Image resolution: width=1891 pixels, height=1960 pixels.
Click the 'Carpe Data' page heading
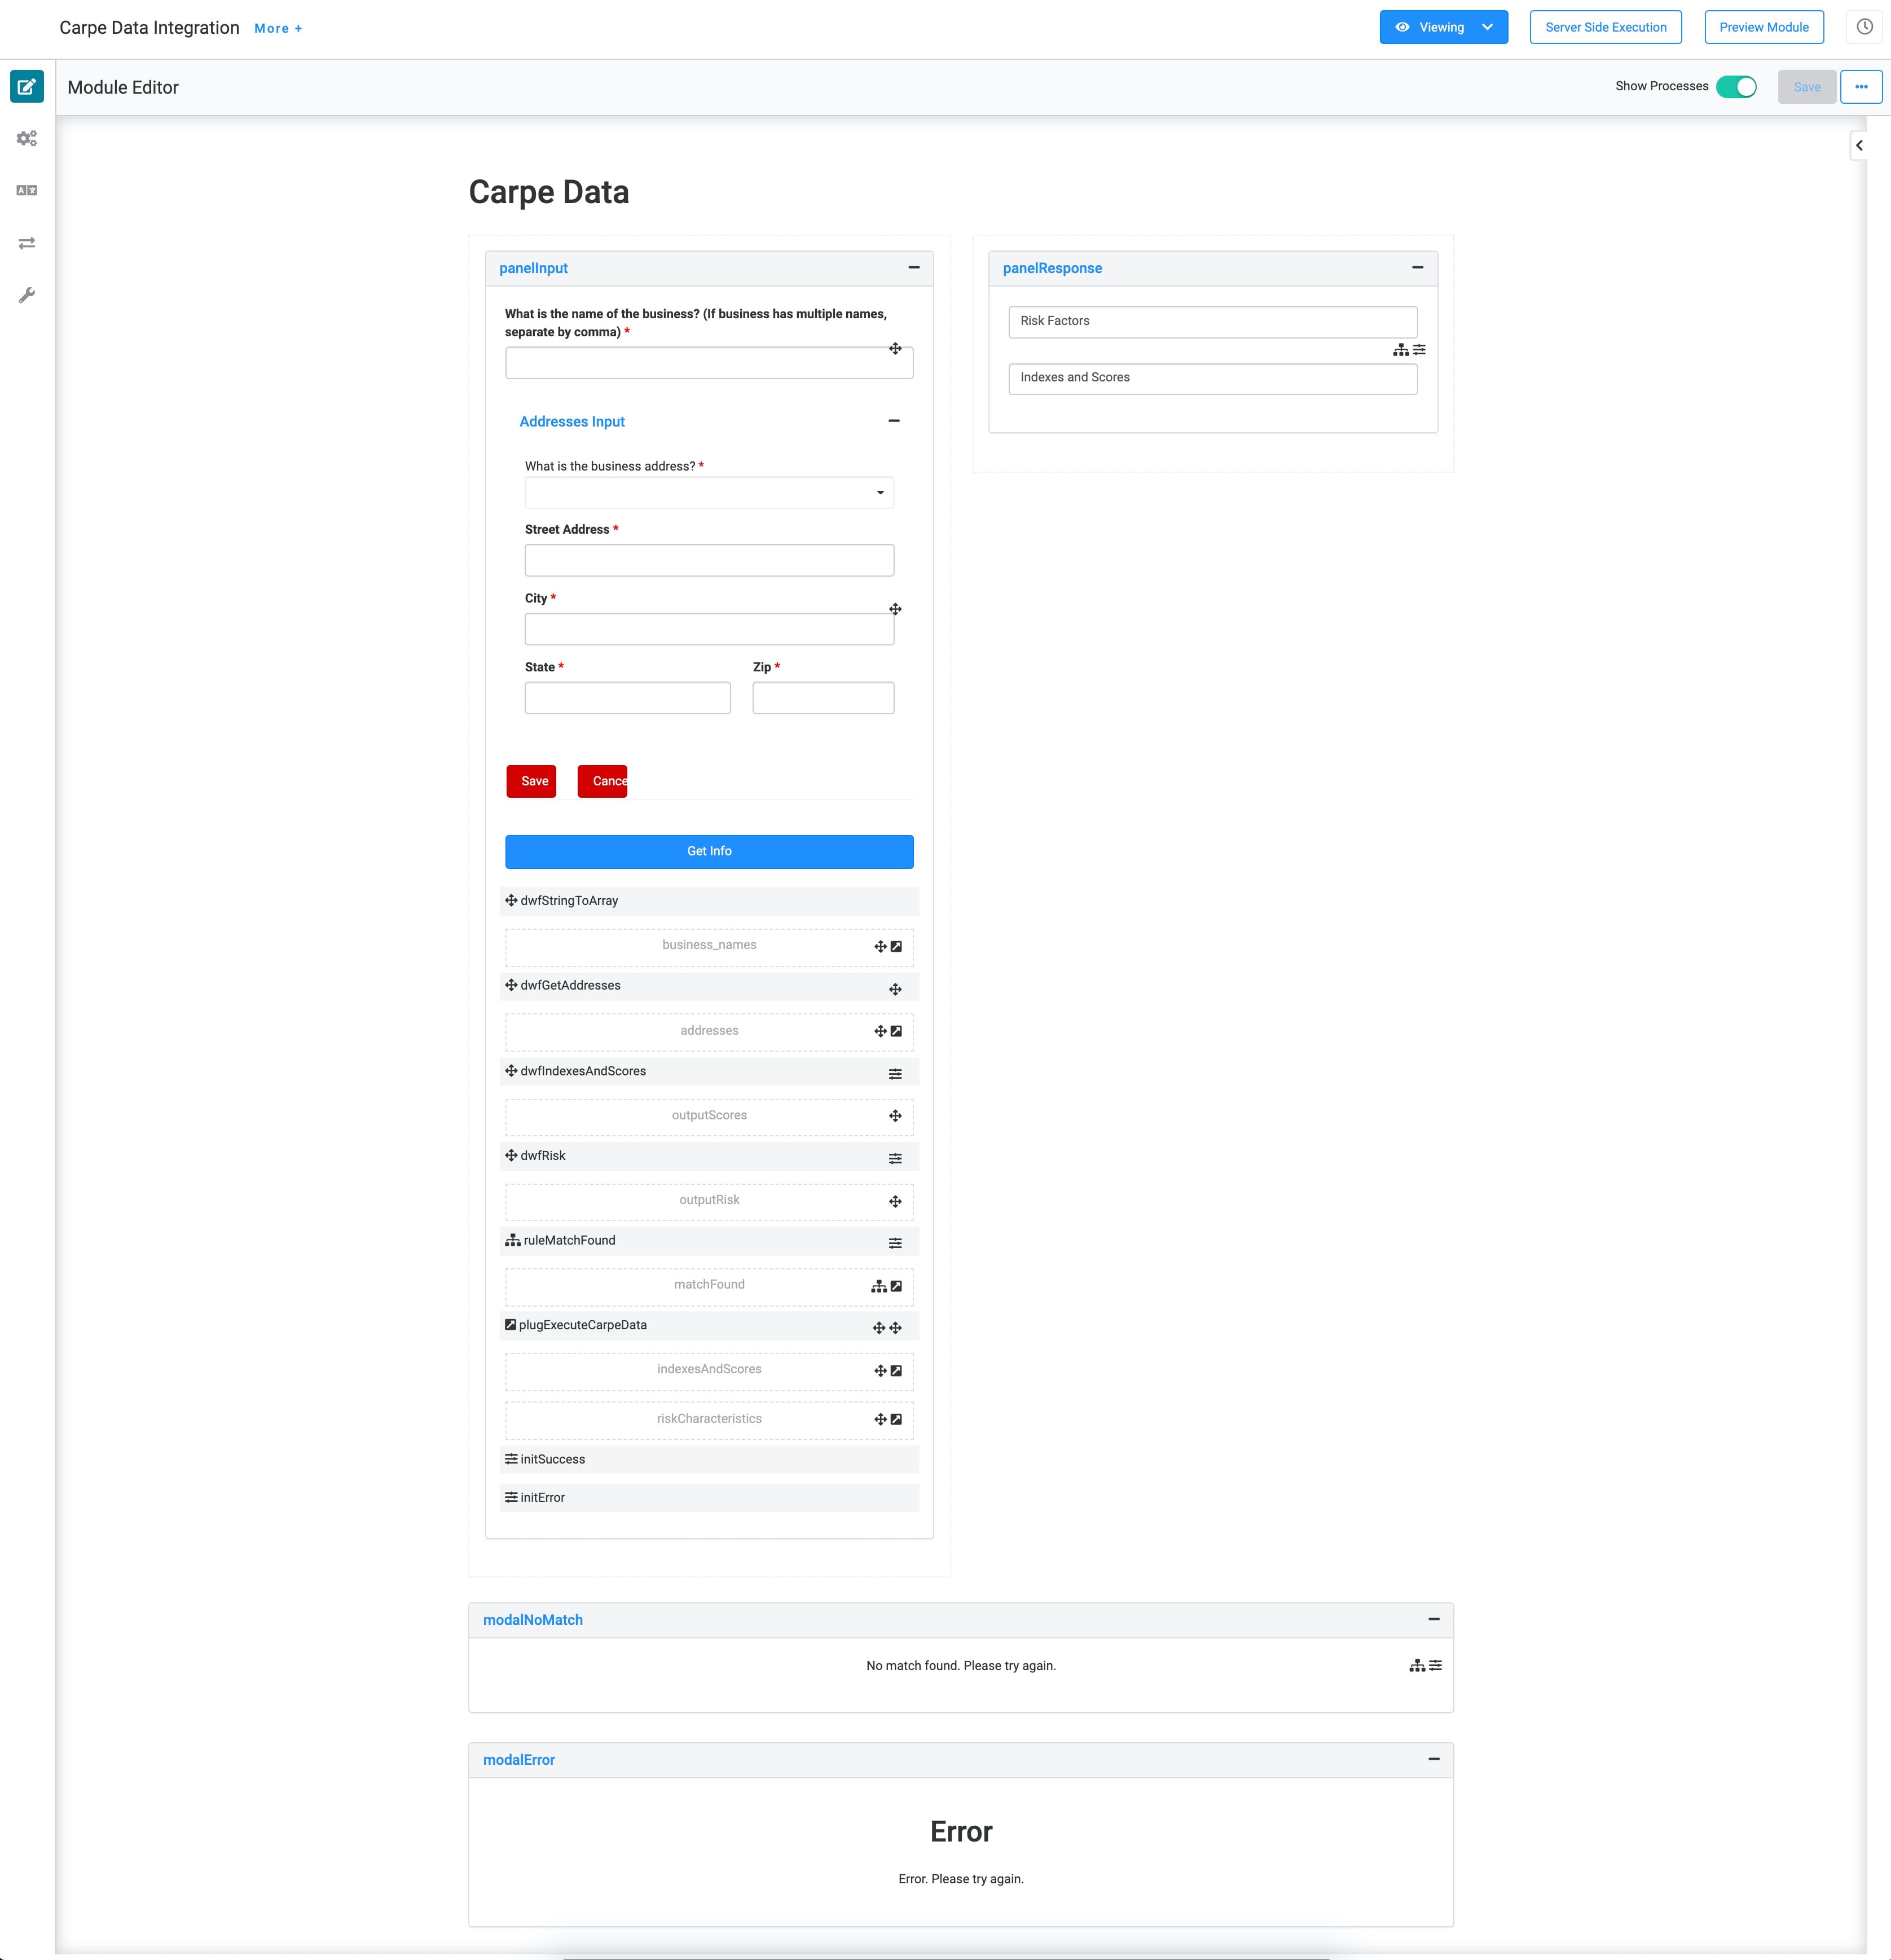[x=549, y=192]
